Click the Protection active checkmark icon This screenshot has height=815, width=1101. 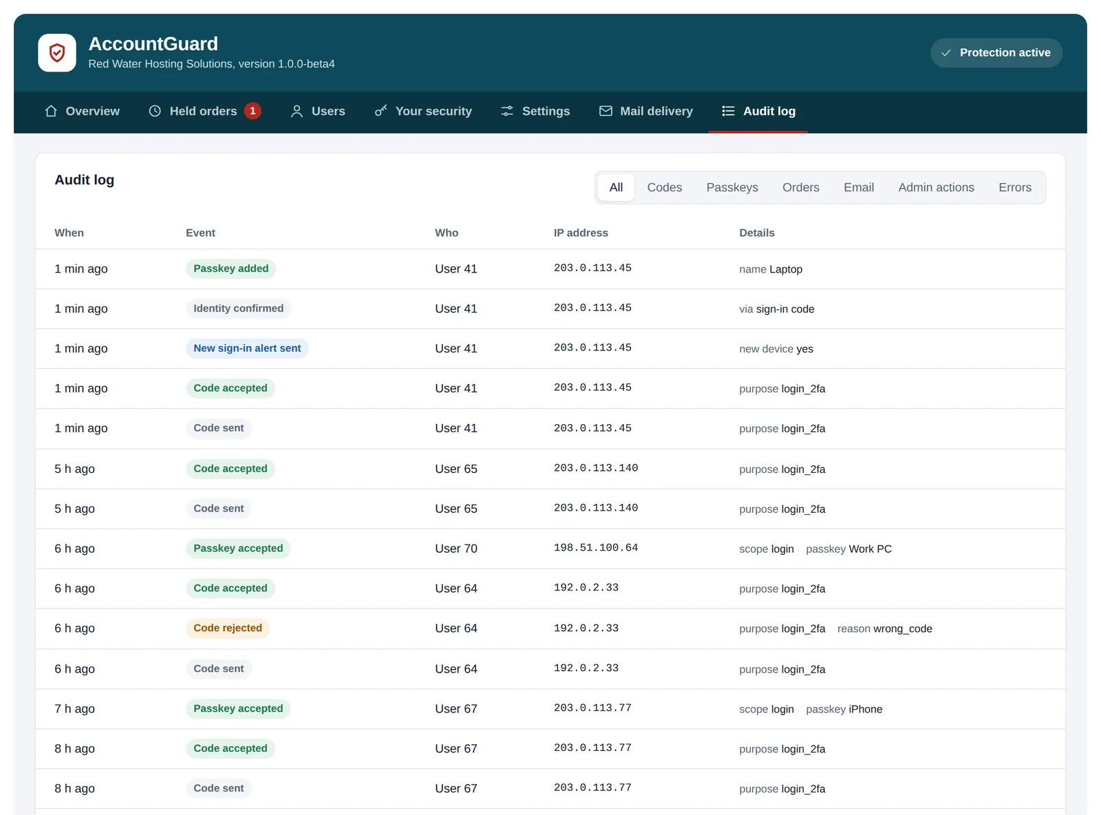click(946, 53)
